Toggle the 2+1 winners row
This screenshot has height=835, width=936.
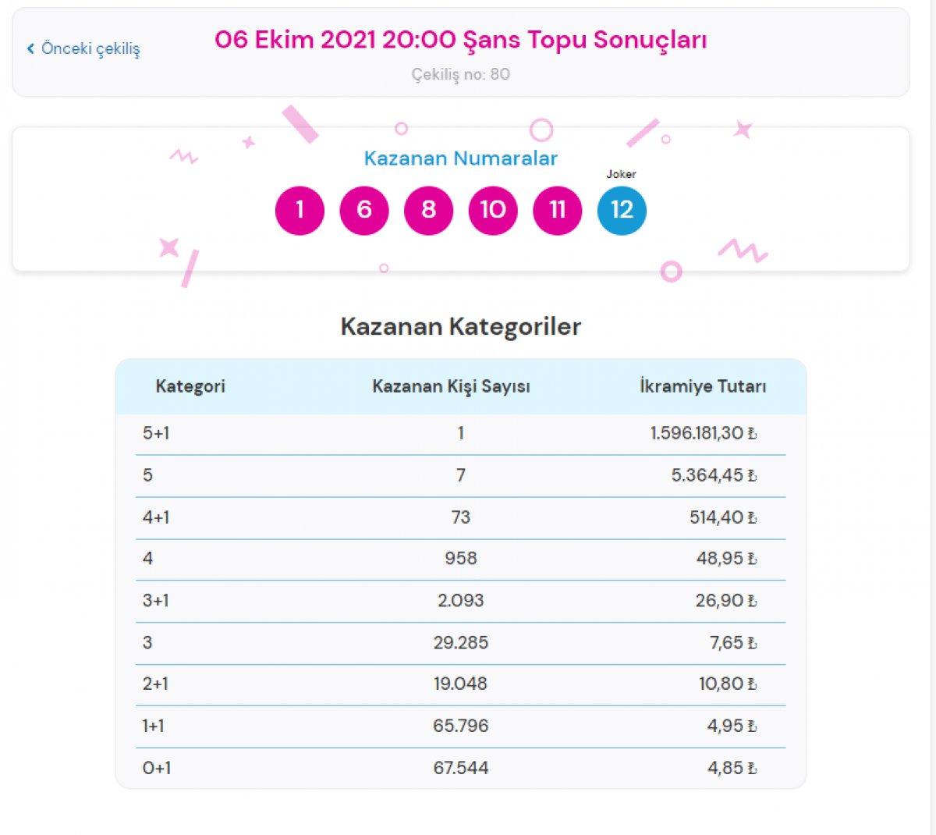(460, 684)
